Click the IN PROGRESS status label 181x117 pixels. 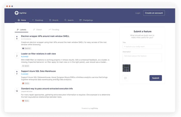click(x=26, y=39)
